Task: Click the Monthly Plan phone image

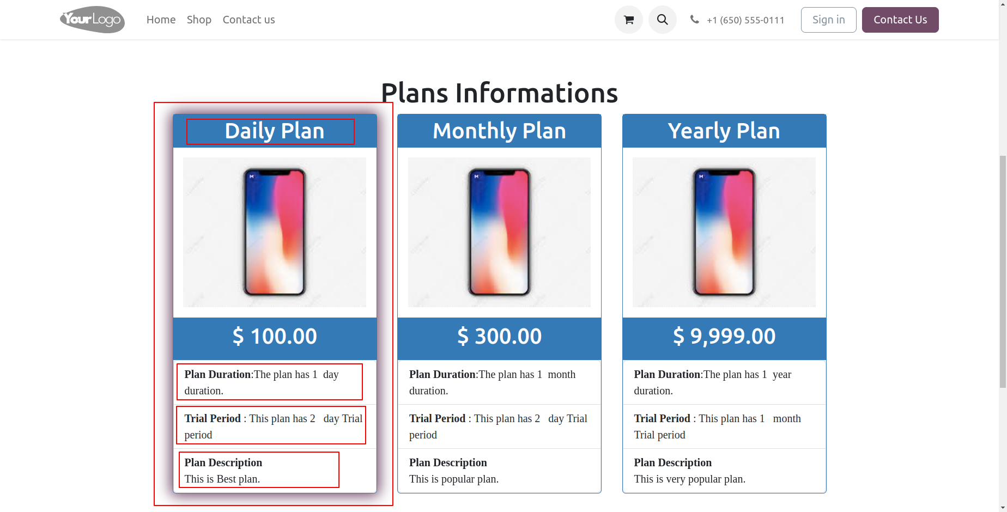Action: pos(499,232)
